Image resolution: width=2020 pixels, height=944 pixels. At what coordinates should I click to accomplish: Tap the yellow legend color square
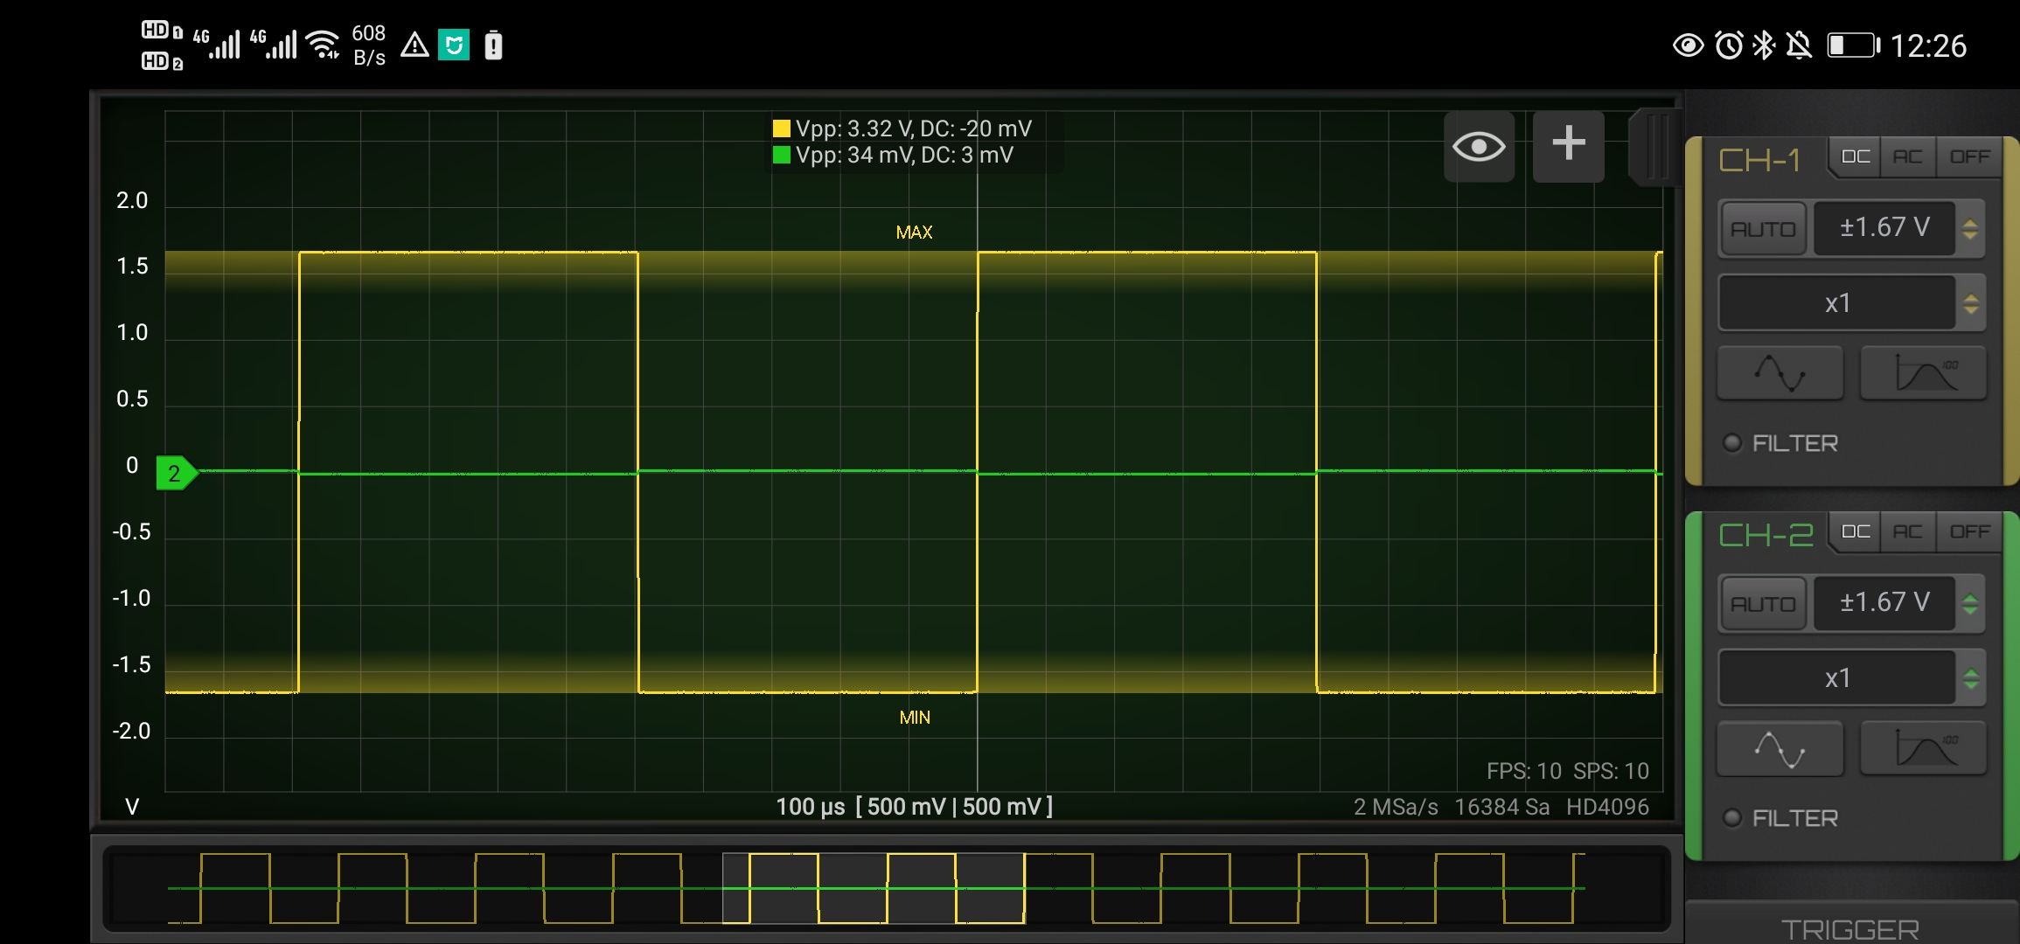[782, 129]
